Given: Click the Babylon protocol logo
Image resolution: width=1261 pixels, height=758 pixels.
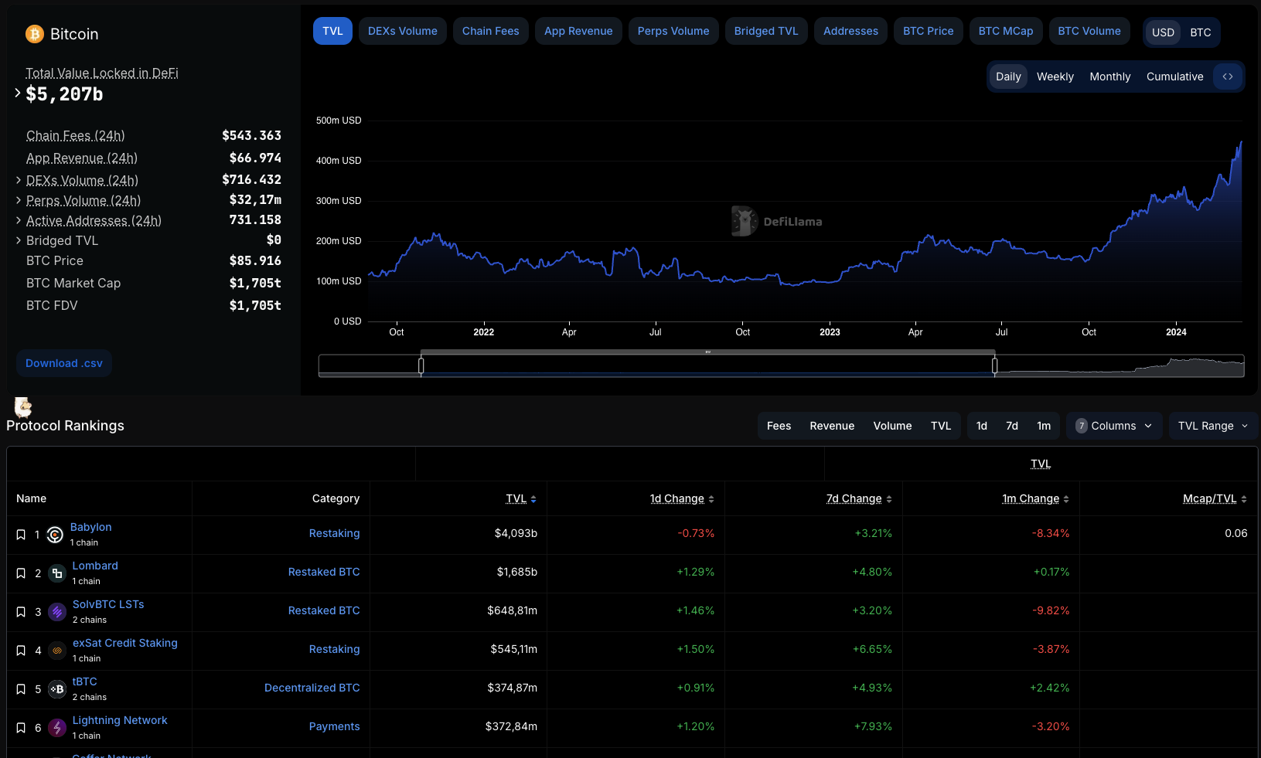Looking at the screenshot, I should tap(55, 535).
